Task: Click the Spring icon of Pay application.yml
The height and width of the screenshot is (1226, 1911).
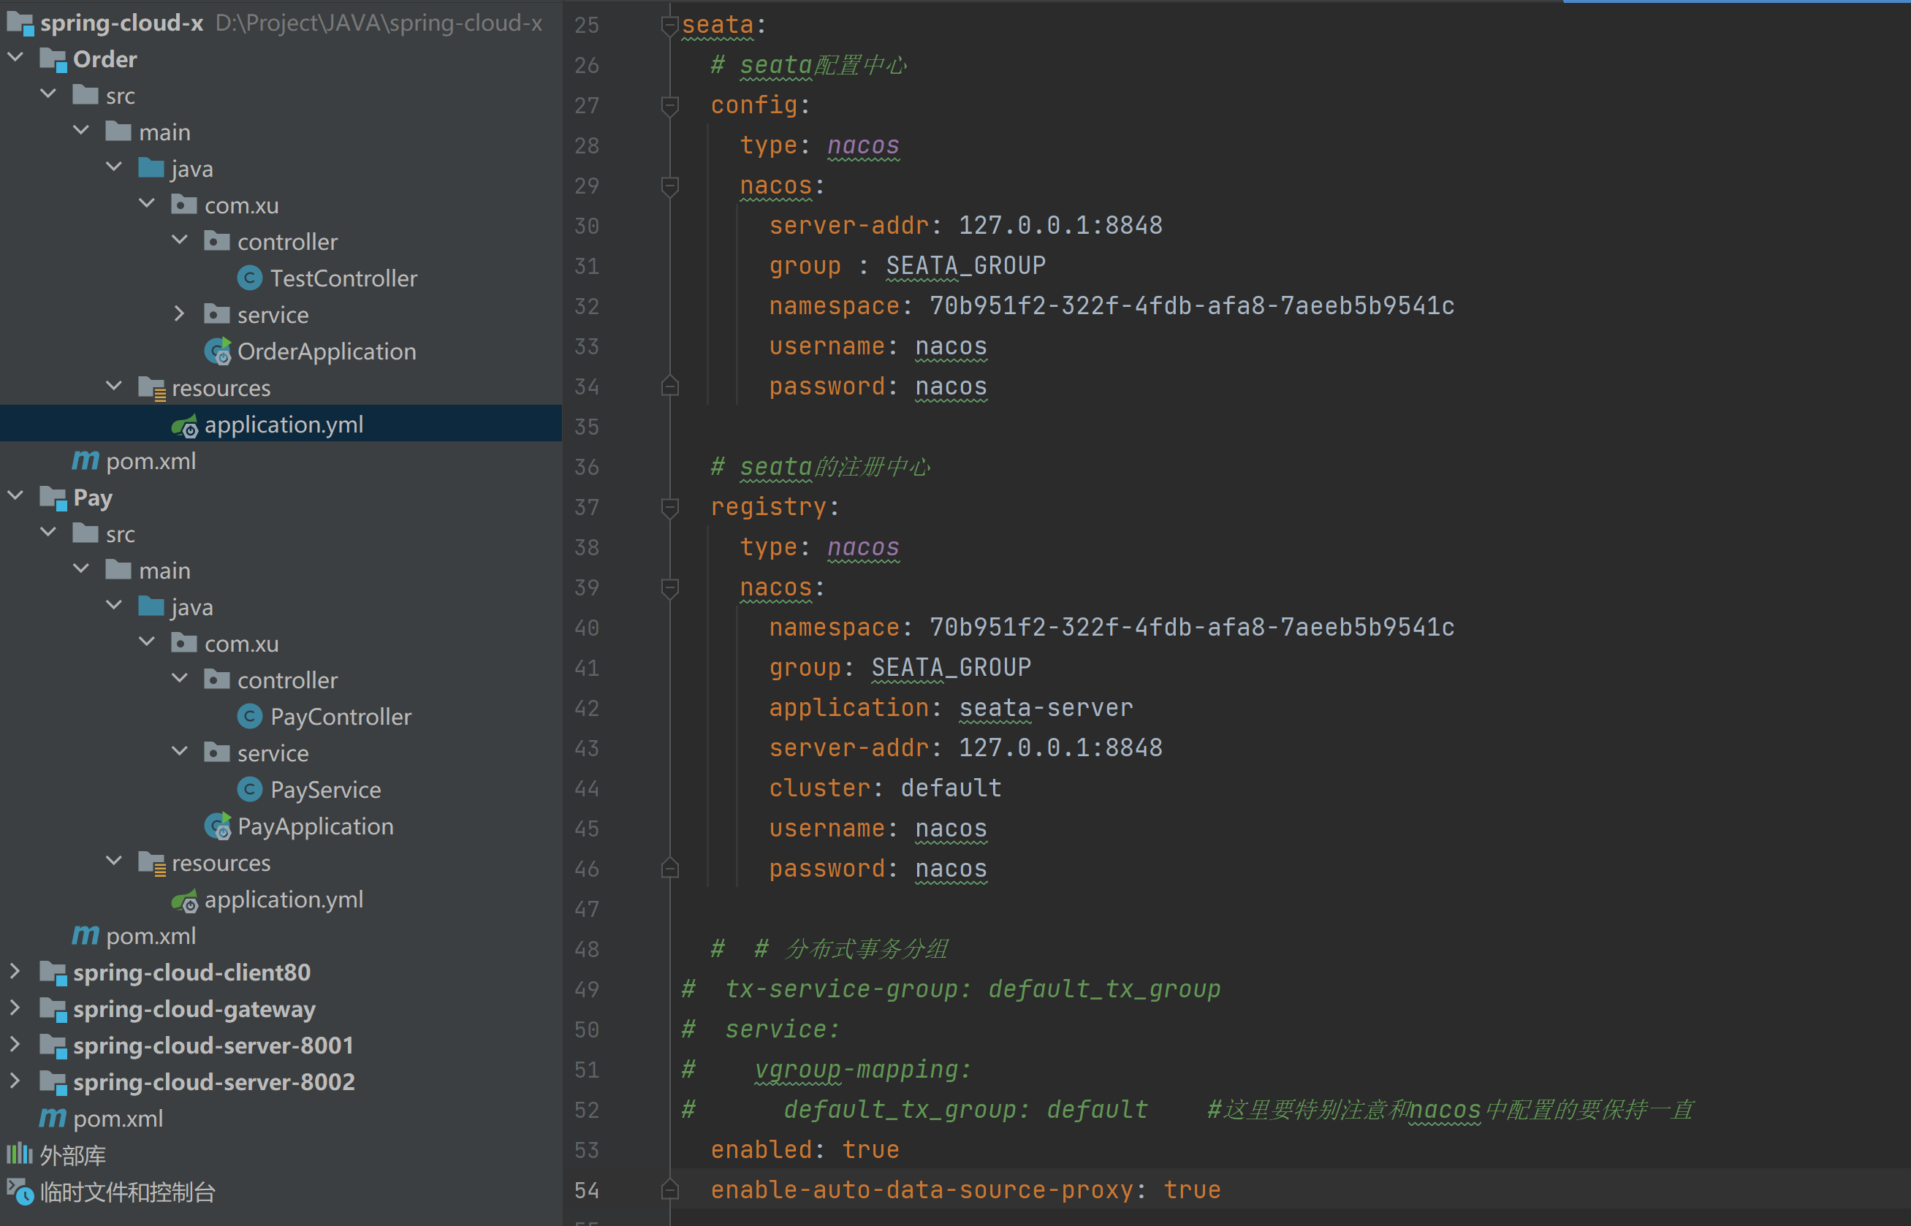Action: click(x=185, y=899)
